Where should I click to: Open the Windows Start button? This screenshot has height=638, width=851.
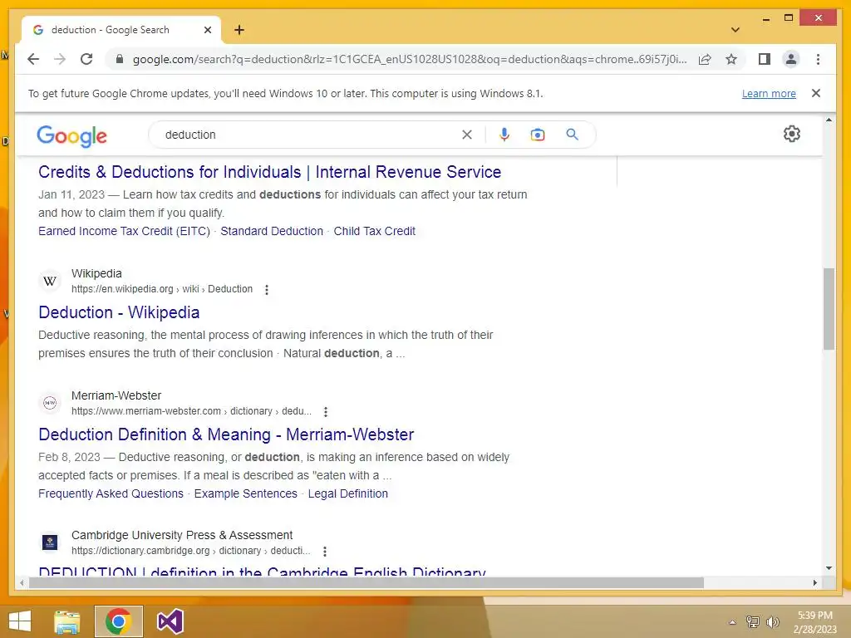pos(20,621)
